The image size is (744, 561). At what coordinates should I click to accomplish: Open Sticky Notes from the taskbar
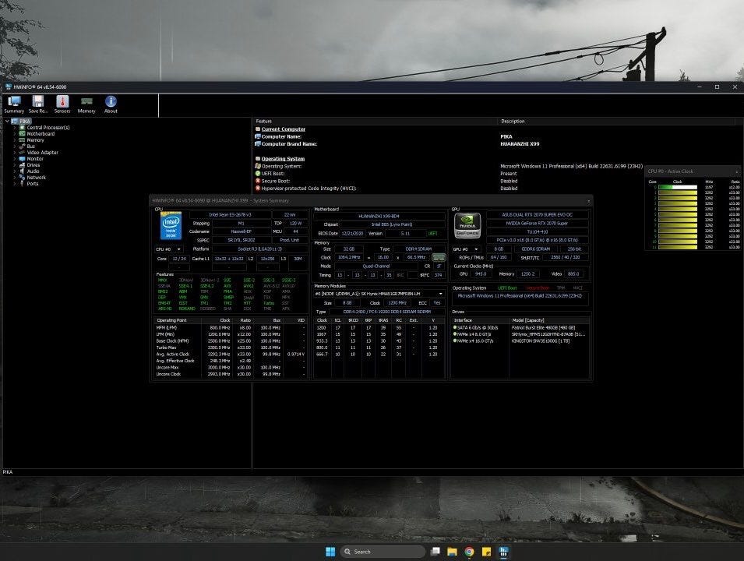(486, 552)
